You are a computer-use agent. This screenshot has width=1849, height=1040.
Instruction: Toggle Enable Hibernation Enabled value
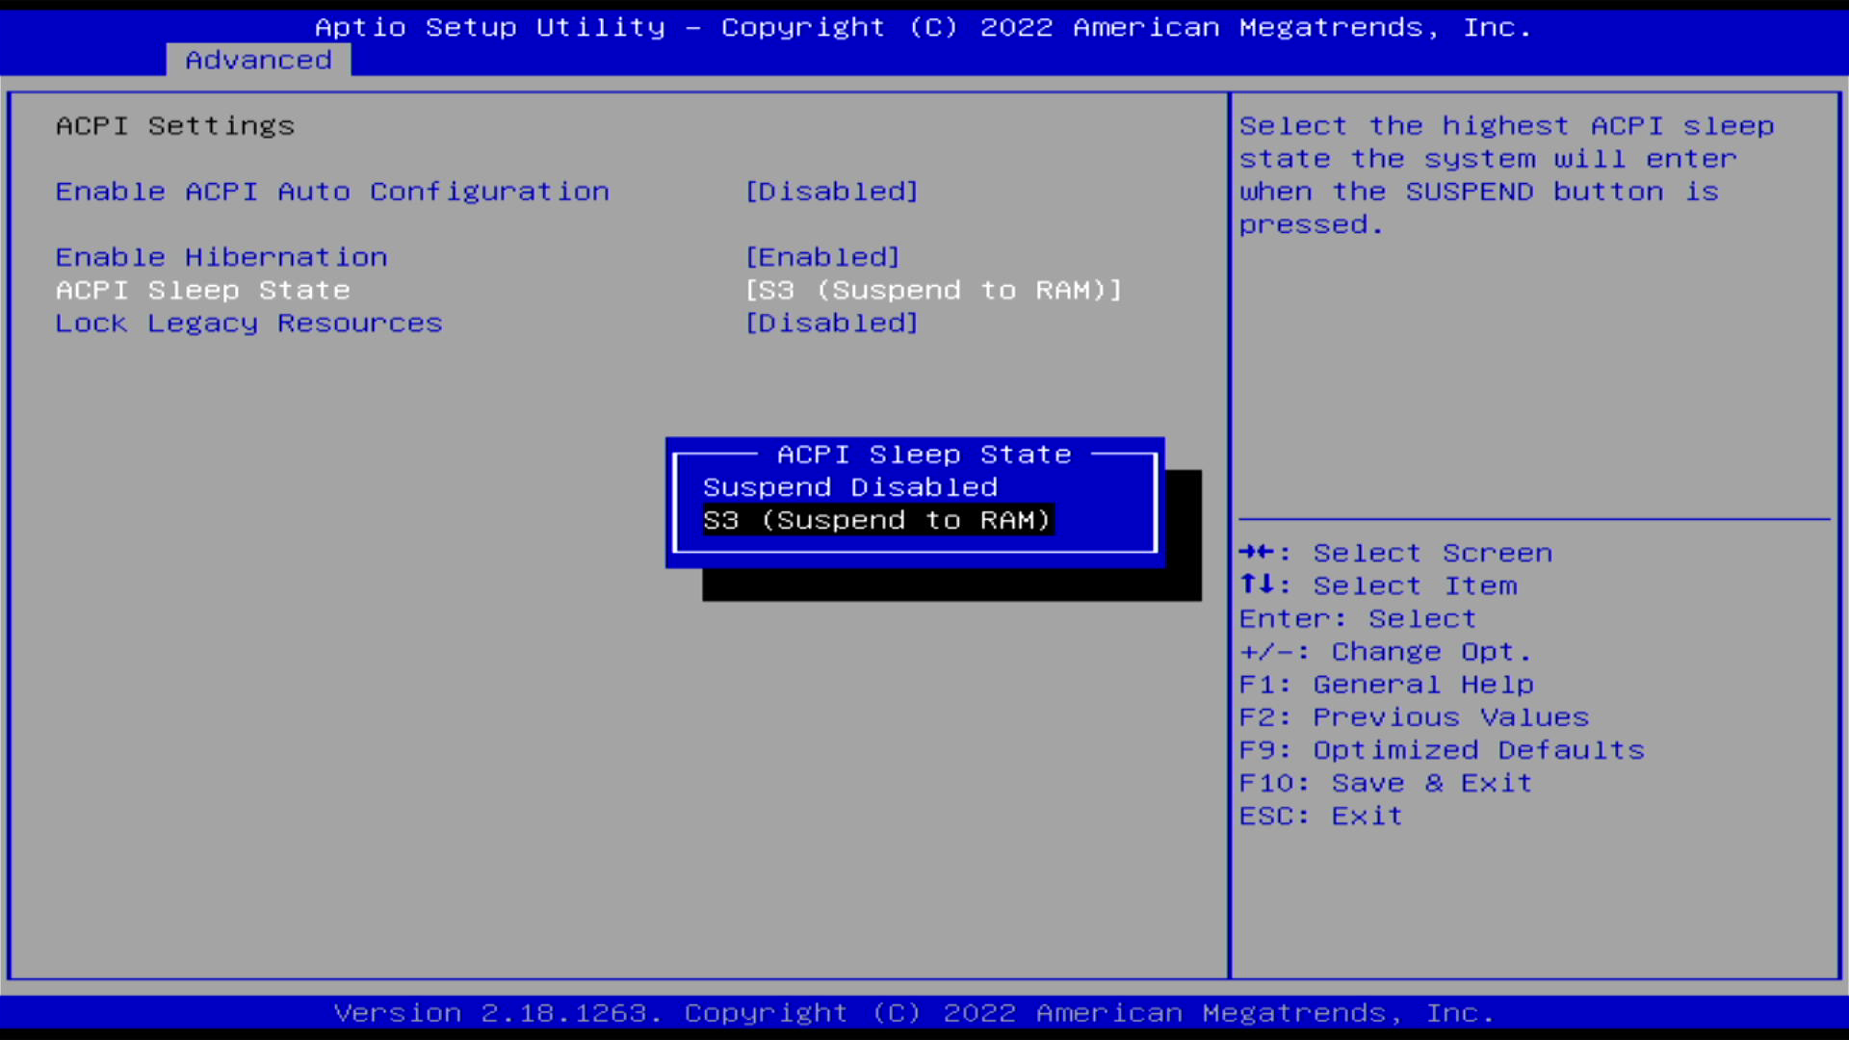822,257
